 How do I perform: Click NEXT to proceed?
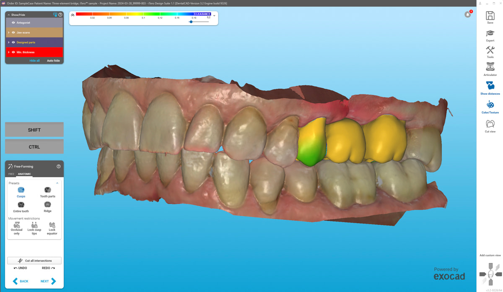[x=48, y=281]
